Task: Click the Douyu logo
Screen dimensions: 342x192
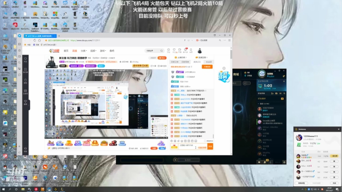Action: click(x=54, y=51)
